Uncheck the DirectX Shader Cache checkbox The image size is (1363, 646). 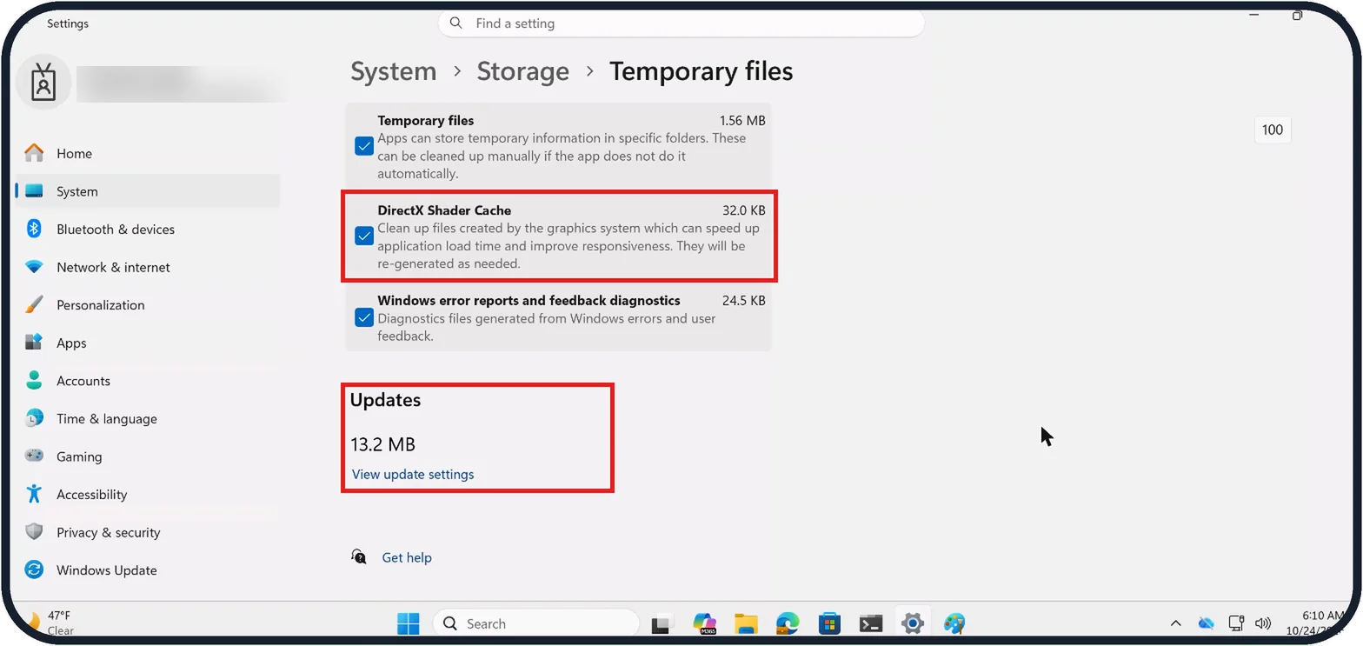(364, 236)
